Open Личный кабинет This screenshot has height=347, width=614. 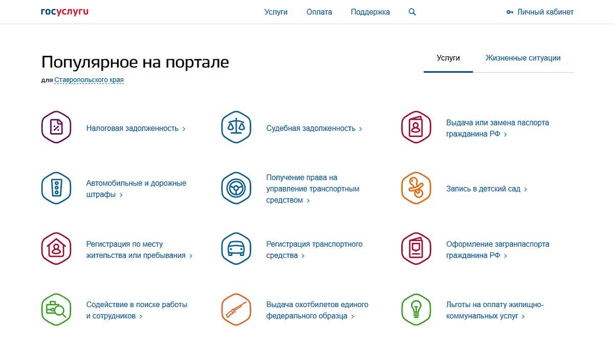tap(545, 11)
